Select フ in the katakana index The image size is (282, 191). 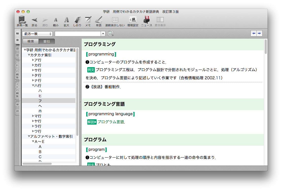(x=40, y=101)
